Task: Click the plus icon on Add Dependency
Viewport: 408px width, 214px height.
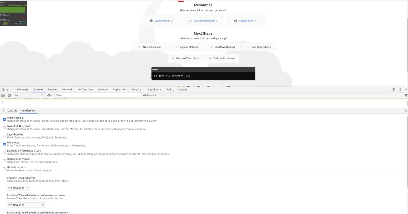Action: pyautogui.click(x=249, y=47)
